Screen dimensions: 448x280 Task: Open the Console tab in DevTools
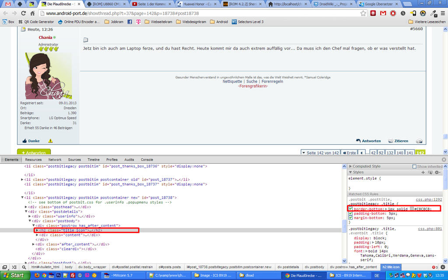(147, 160)
